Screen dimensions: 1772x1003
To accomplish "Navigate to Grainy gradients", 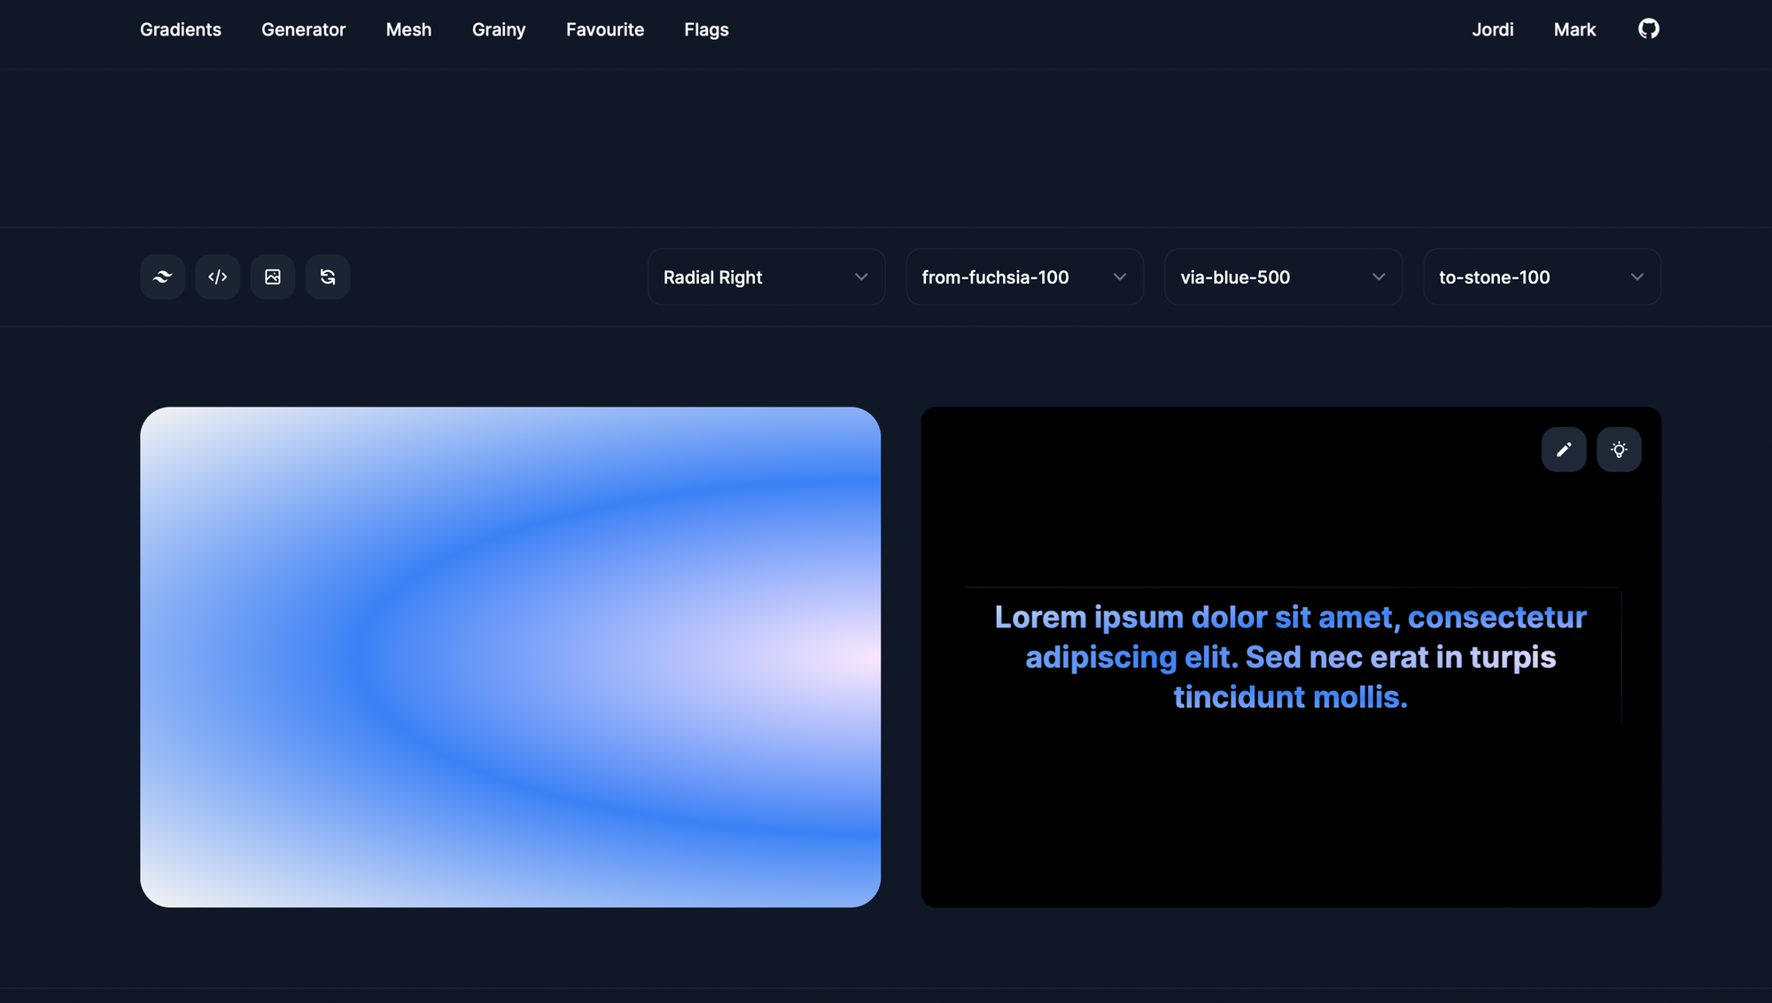I will (x=499, y=29).
